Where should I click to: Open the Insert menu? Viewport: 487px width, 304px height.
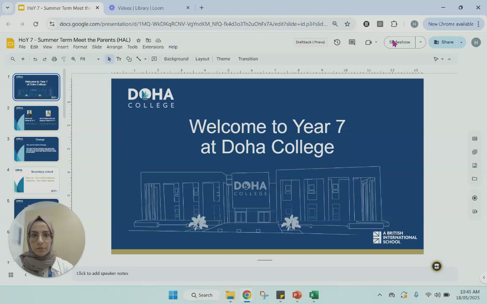[63, 47]
